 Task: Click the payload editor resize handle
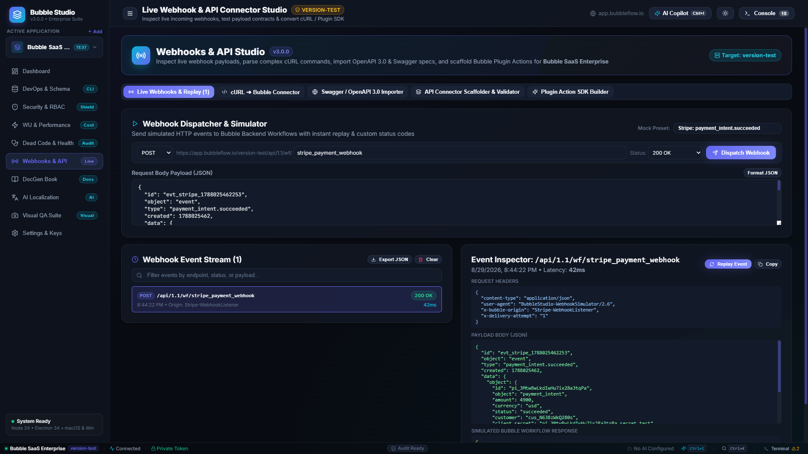click(779, 223)
